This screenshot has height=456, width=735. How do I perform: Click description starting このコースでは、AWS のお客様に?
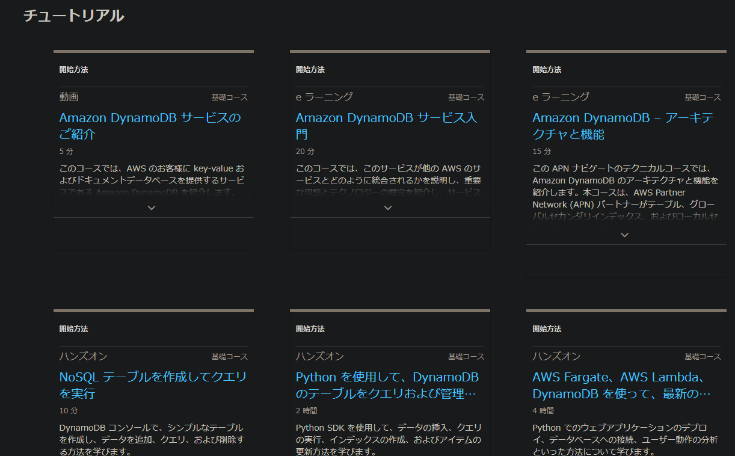152,180
